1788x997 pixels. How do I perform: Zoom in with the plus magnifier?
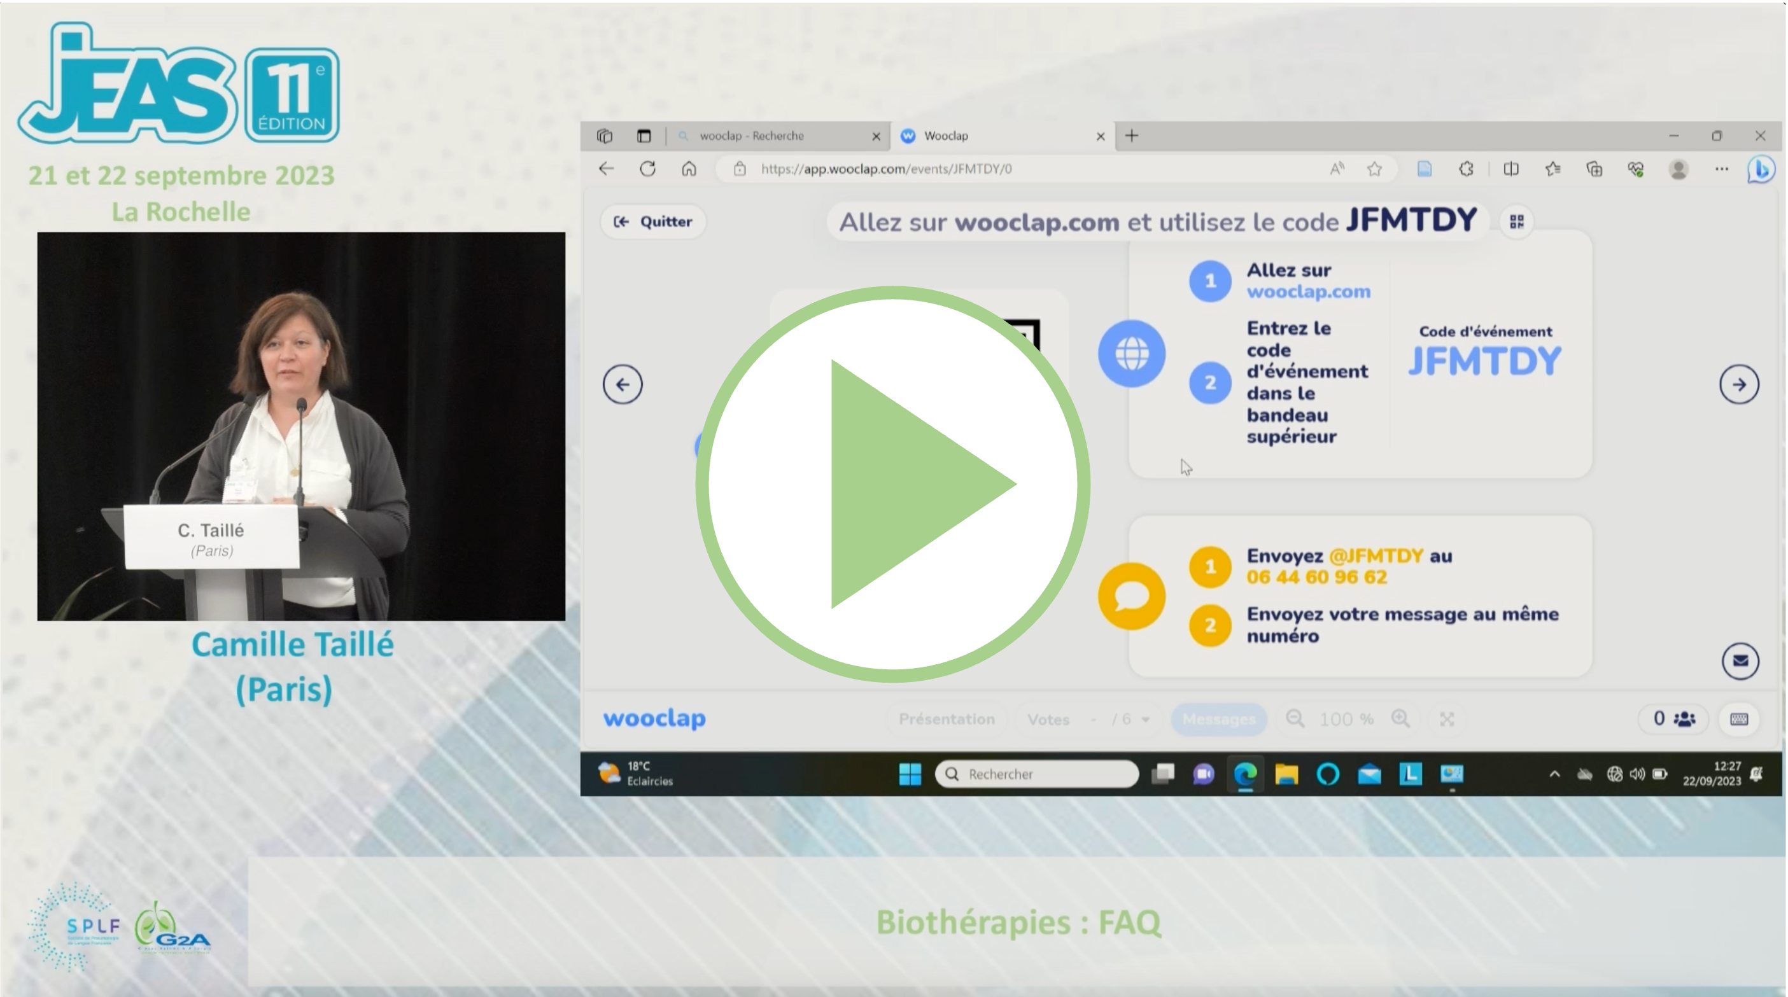(1401, 719)
